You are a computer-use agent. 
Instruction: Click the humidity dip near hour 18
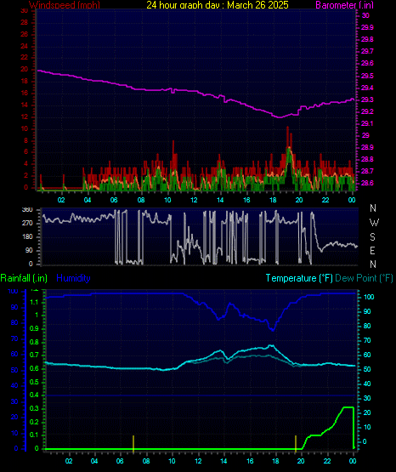(273, 330)
